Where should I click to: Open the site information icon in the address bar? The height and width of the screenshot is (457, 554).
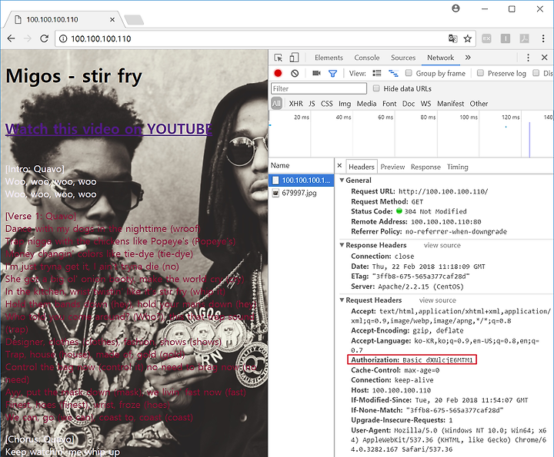tap(63, 39)
